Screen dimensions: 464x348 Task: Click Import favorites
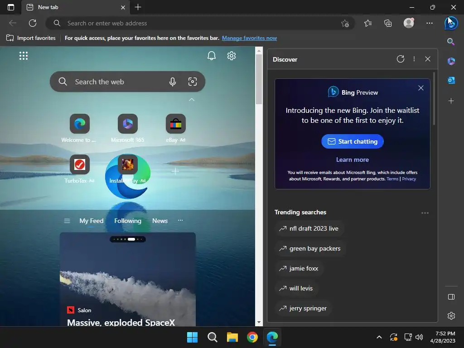coord(31,38)
